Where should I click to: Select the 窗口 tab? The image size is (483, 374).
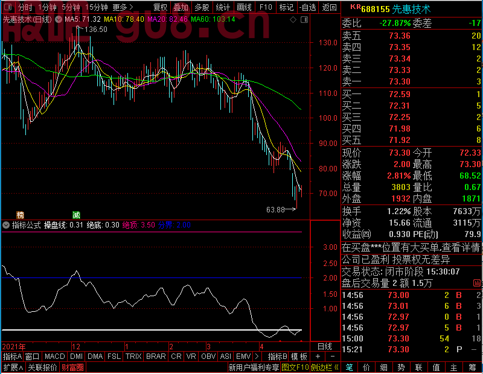[33, 357]
